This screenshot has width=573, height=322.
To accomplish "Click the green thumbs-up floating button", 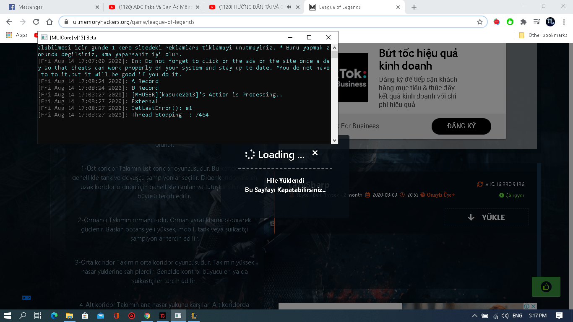I will click(x=546, y=287).
